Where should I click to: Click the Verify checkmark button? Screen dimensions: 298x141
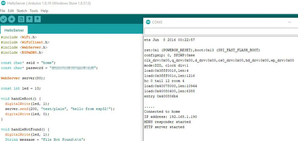[x=3, y=19]
